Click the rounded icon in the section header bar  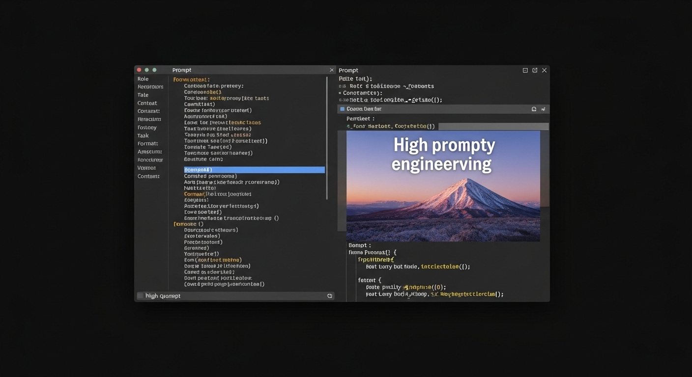(534, 109)
